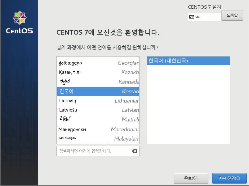
Task: Focus the language search input field
Action: (98, 151)
